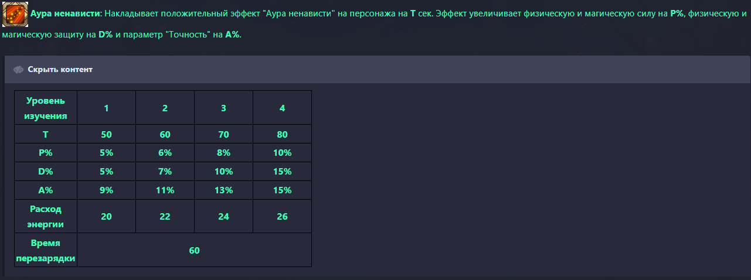
Task: Collapse the spoiler via "Скрыть контент"
Action: pos(60,70)
